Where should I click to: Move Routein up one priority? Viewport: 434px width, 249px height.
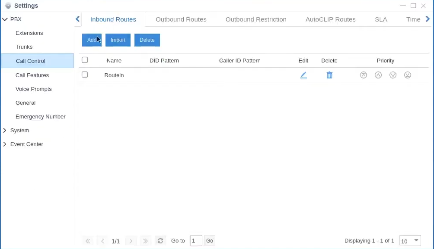point(378,75)
